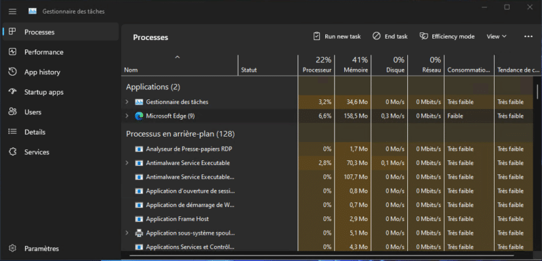542x261 pixels.
Task: Click the Run new task clipboard icon
Action: pyautogui.click(x=316, y=37)
